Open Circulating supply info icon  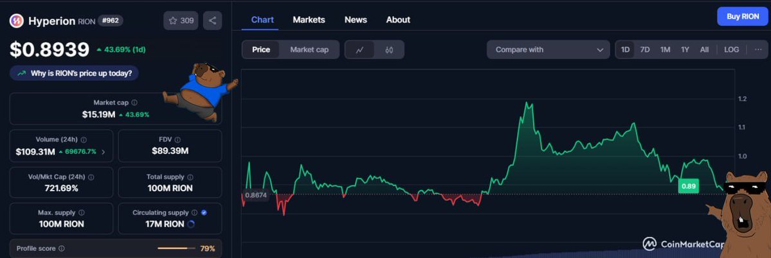(195, 213)
